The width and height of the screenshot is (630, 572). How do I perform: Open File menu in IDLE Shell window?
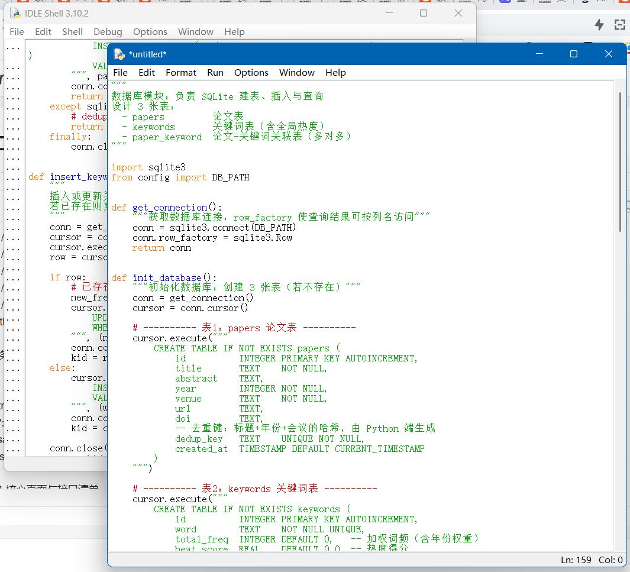(17, 32)
